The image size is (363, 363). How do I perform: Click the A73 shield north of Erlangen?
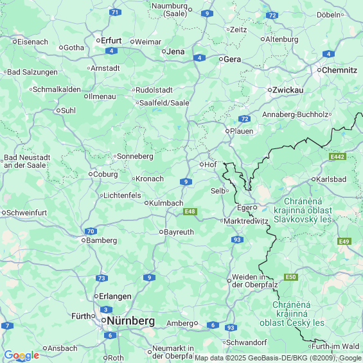click(x=102, y=278)
